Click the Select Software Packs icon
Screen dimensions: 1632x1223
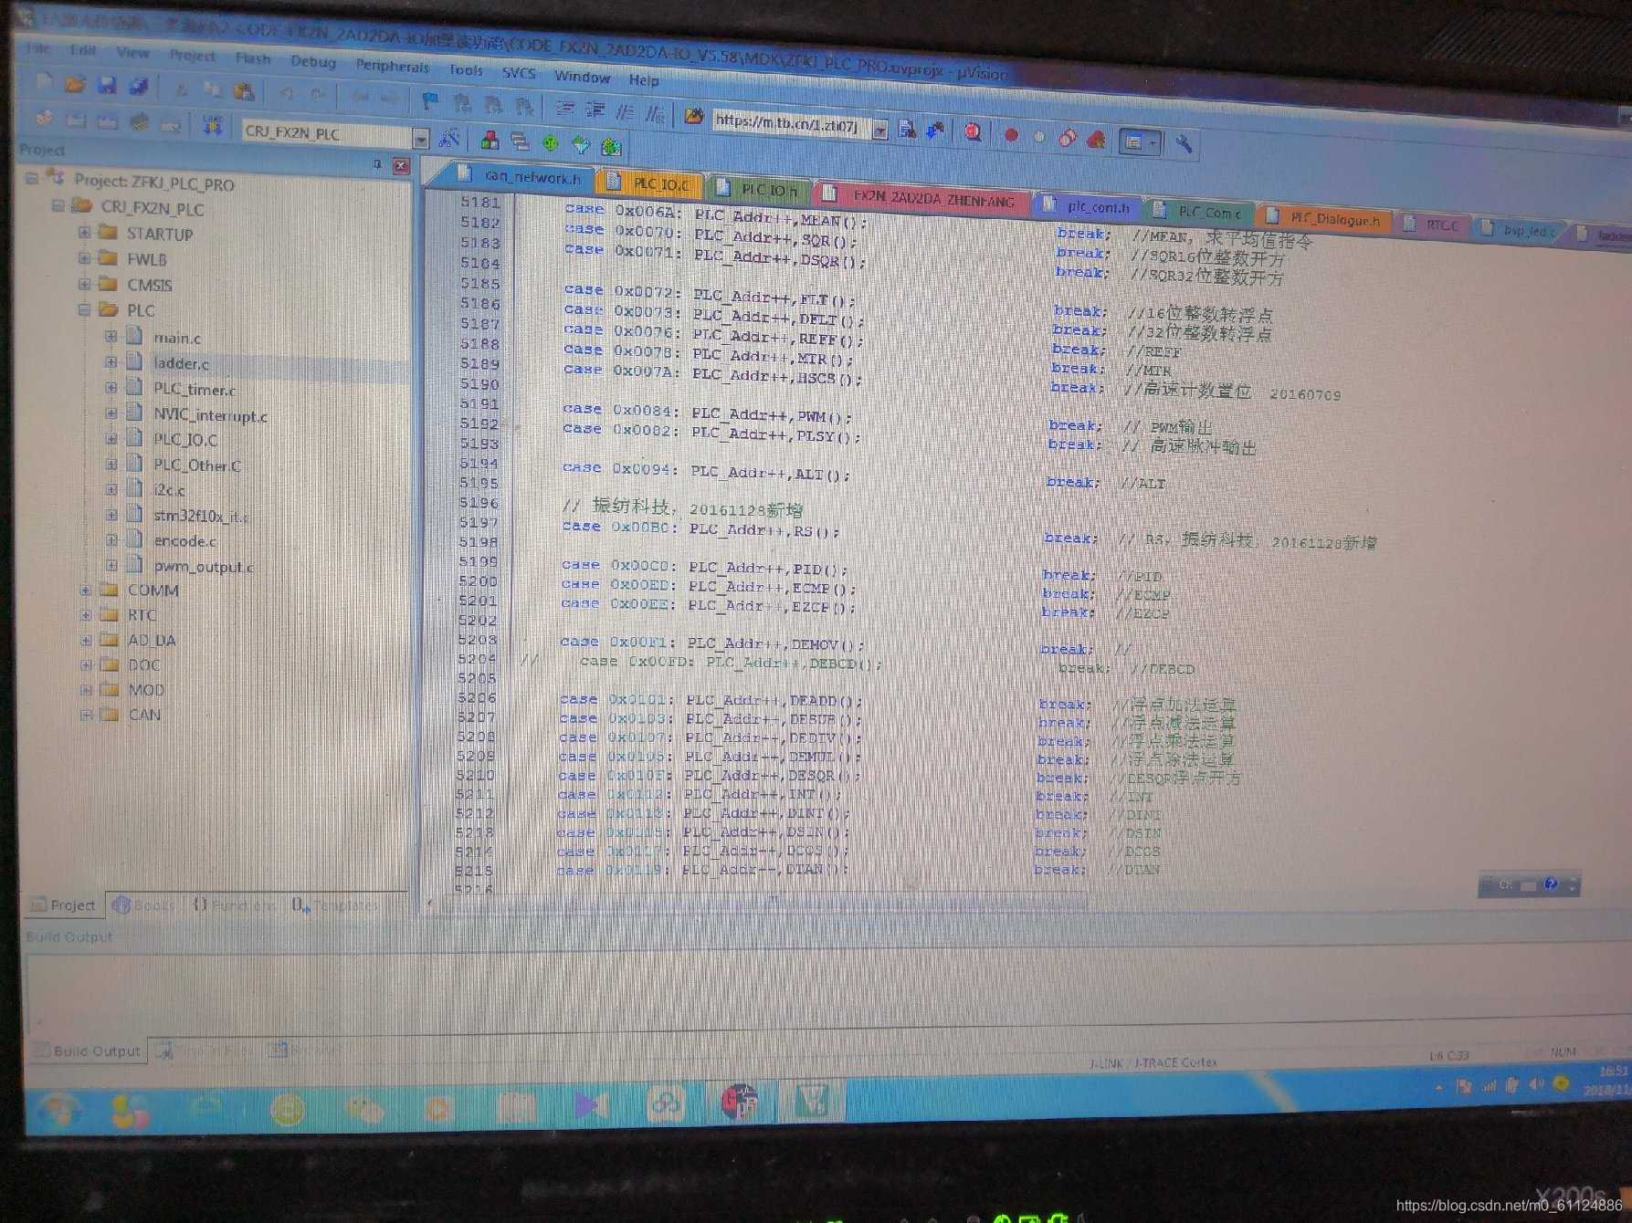coord(581,144)
